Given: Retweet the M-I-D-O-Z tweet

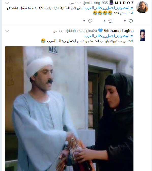Looking at the screenshot, I should 110,21.
